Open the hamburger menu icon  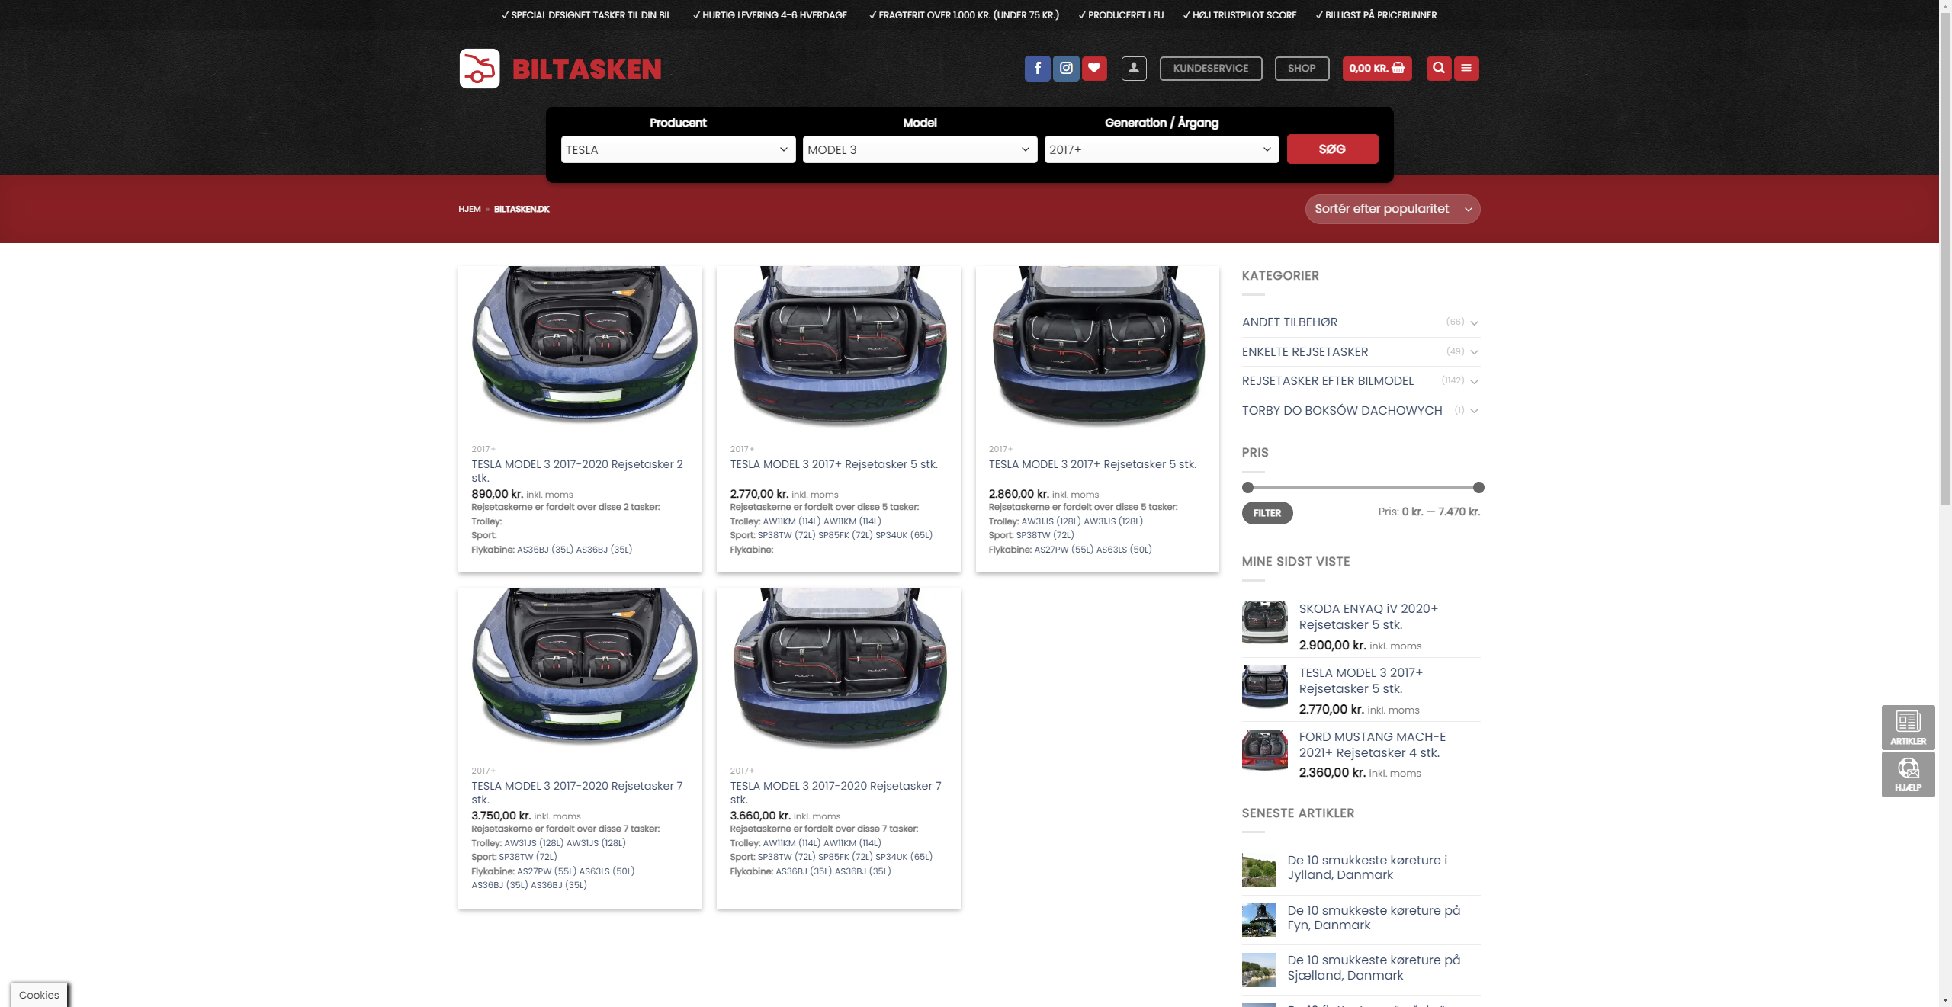1466,69
